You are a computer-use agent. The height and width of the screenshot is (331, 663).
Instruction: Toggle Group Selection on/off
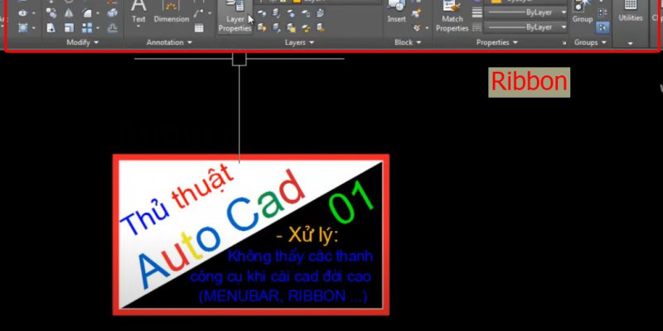[x=603, y=28]
